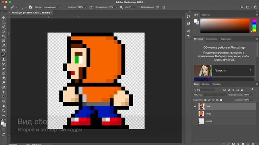Select the Ellipse shape tool

[4, 101]
